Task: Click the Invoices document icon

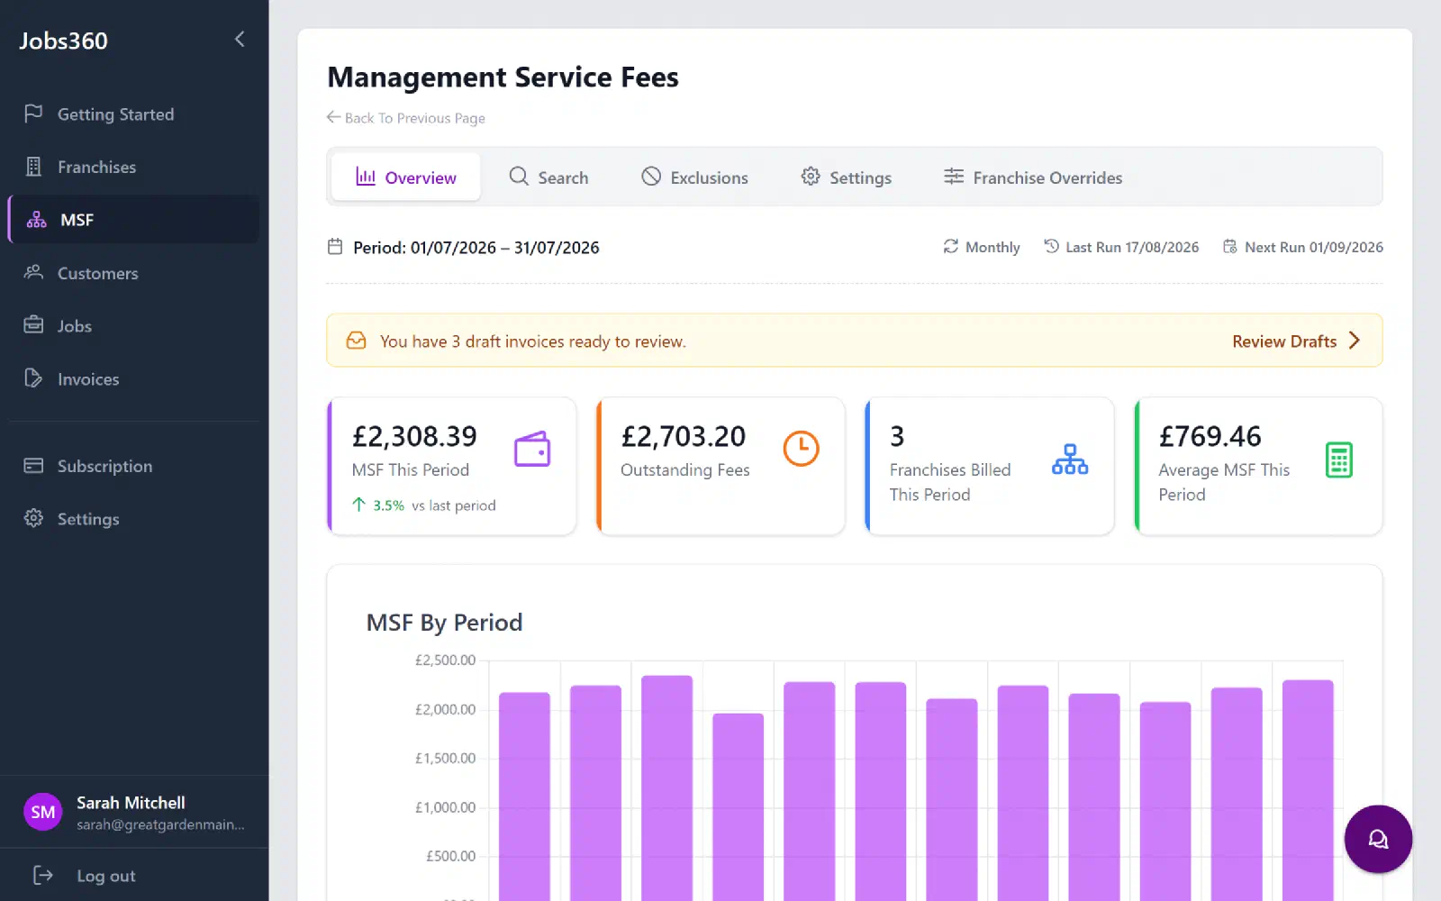Action: [x=33, y=378]
